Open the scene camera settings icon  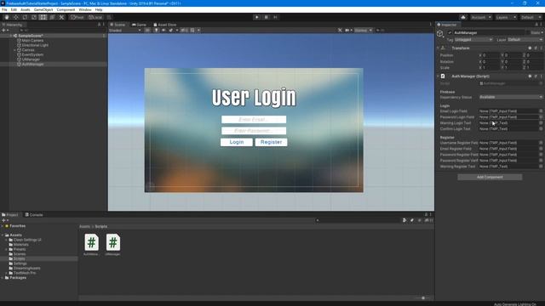point(347,31)
